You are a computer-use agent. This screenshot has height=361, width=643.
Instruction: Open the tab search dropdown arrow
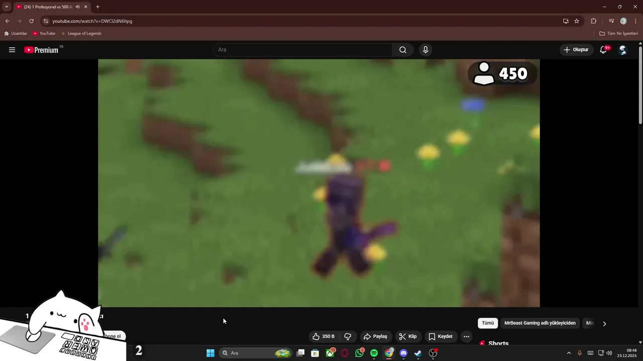[x=7, y=7]
